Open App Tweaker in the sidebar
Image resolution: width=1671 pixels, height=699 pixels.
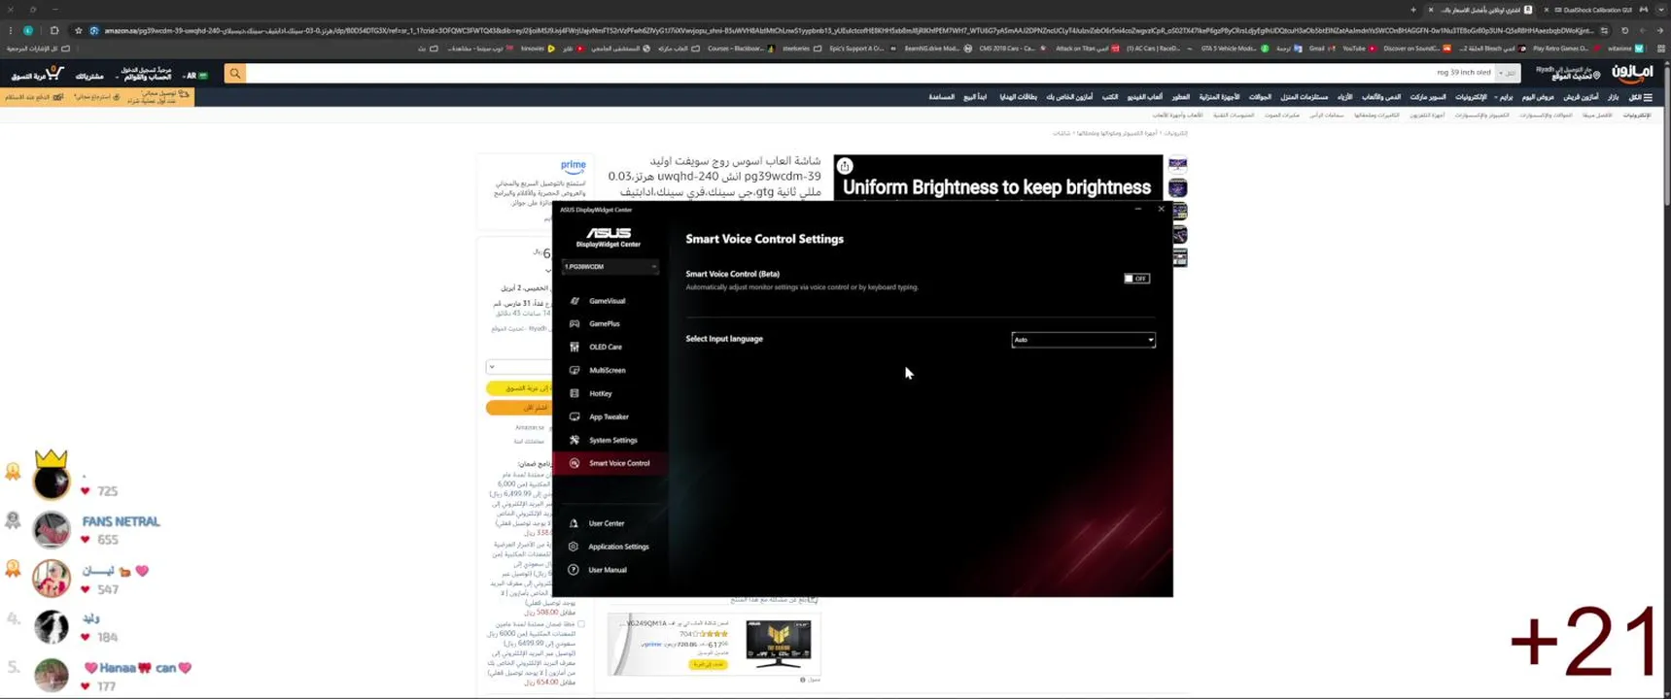609,417
